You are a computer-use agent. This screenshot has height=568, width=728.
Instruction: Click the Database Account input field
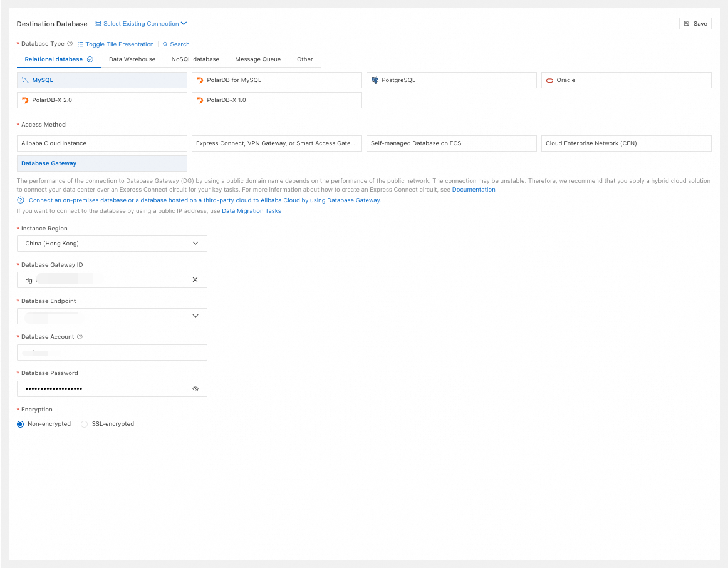(112, 353)
